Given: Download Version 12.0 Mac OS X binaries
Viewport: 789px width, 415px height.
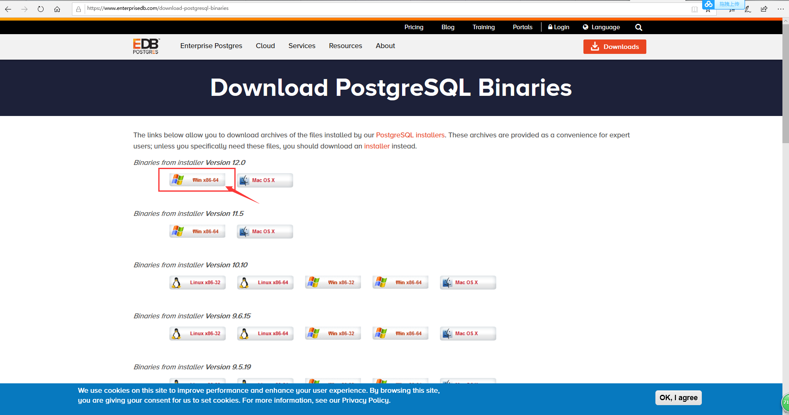Looking at the screenshot, I should (x=265, y=180).
